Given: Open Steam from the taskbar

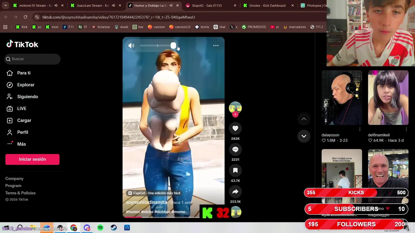Looking at the screenshot, I should [x=113, y=228].
